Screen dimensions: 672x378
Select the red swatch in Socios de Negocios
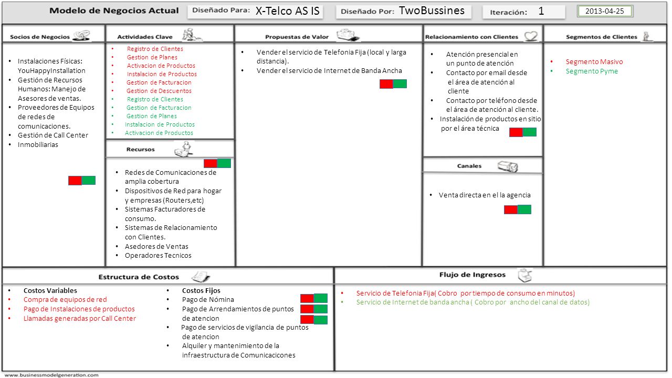tap(75, 181)
